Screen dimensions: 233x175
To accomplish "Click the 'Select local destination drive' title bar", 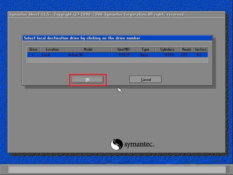I will click(x=116, y=38).
